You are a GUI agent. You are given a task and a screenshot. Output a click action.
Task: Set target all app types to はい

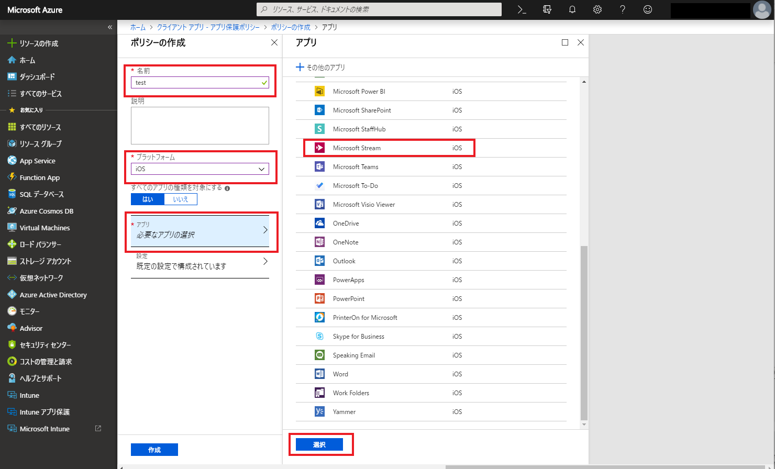148,199
